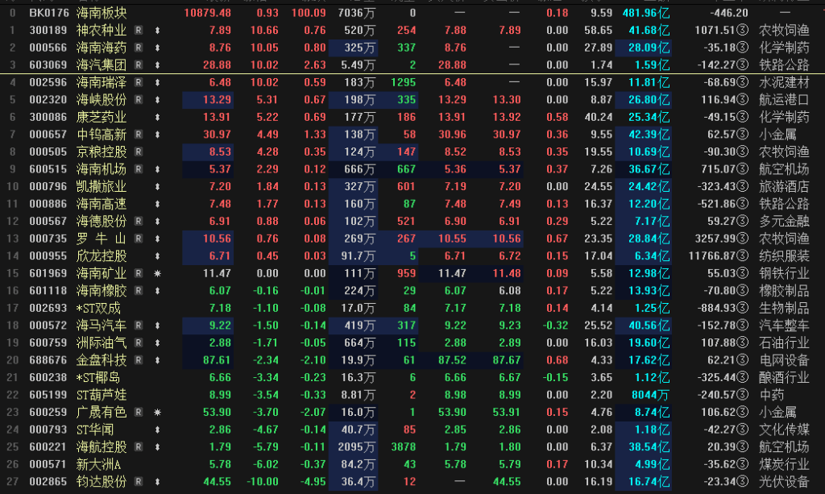
Task: Select the *ST椰岛 stock name
Action: 101,378
